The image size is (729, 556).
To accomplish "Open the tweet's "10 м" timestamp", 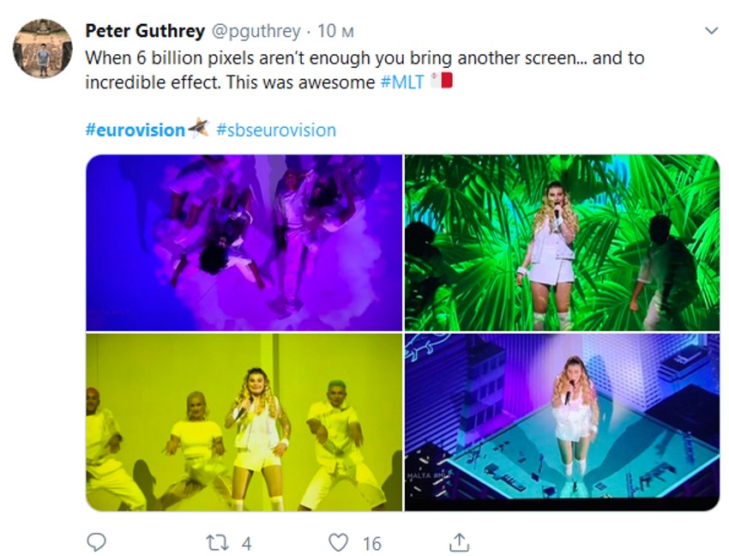I will (x=336, y=31).
